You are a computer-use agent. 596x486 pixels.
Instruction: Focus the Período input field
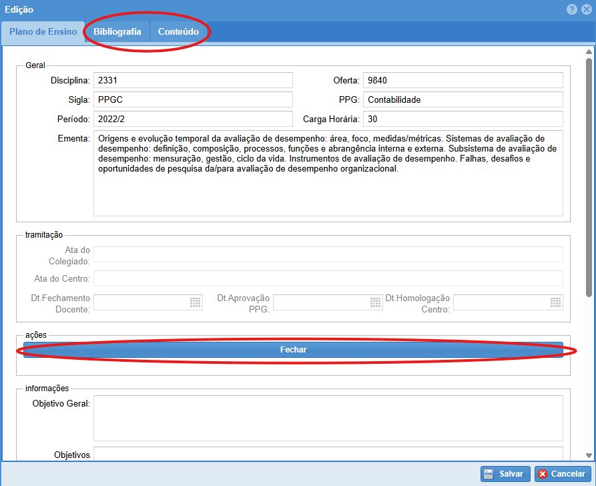[193, 119]
